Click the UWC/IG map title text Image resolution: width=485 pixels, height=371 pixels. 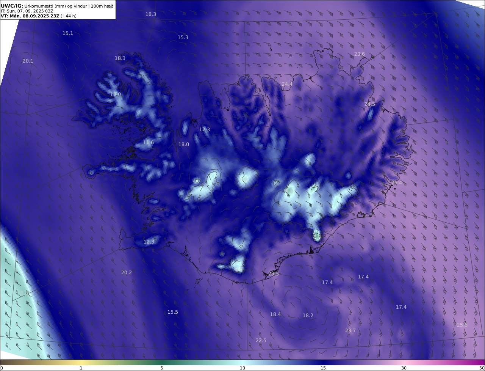pyautogui.click(x=57, y=6)
